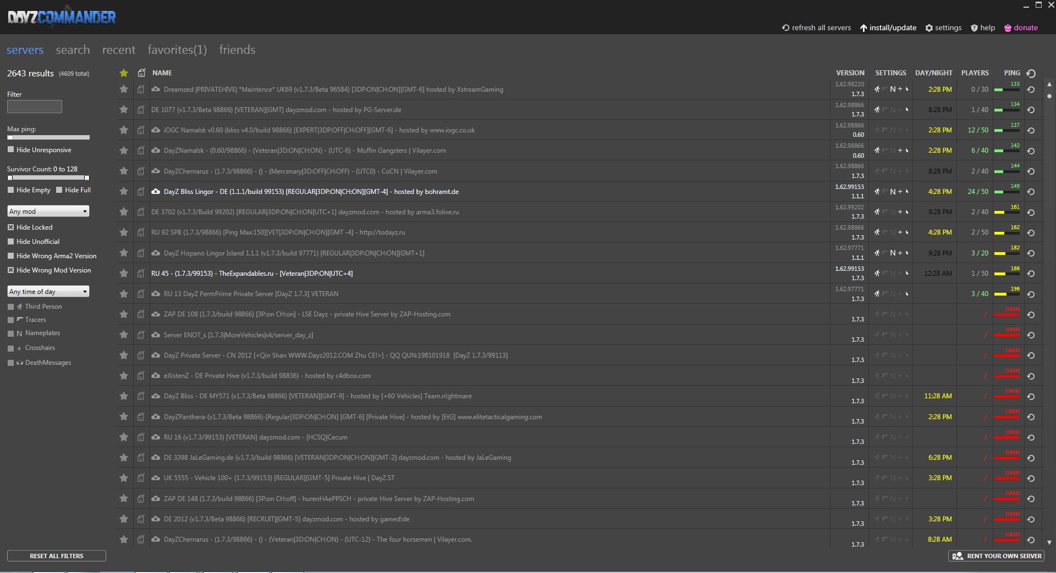The image size is (1056, 573).
Task: Sort by DAY/NIGHT column header
Action: click(934, 73)
